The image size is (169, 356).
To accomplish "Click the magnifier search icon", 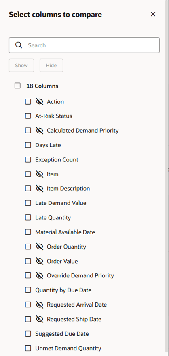I will (19, 45).
